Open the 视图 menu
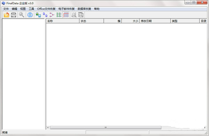209x136 pixels. click(23, 9)
